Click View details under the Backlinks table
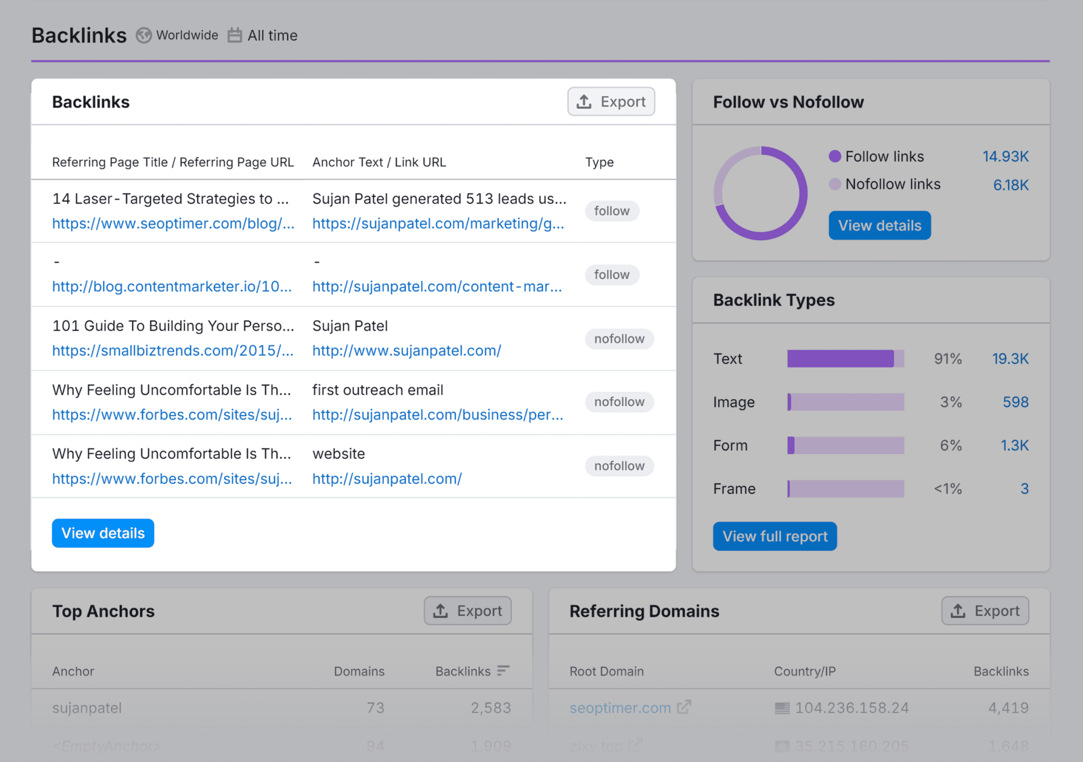 (102, 533)
